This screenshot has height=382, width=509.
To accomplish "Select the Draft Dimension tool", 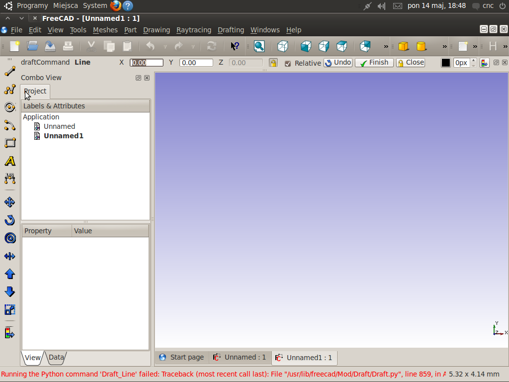I will (10, 179).
